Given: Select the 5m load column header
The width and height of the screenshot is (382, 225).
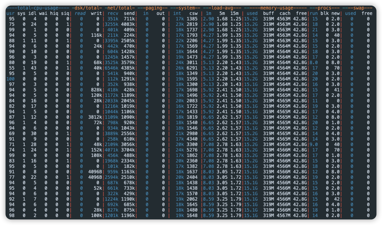Looking at the screenshot, I should (222, 13).
